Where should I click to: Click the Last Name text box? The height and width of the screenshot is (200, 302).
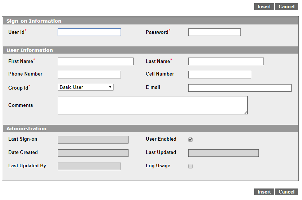pos(226,61)
